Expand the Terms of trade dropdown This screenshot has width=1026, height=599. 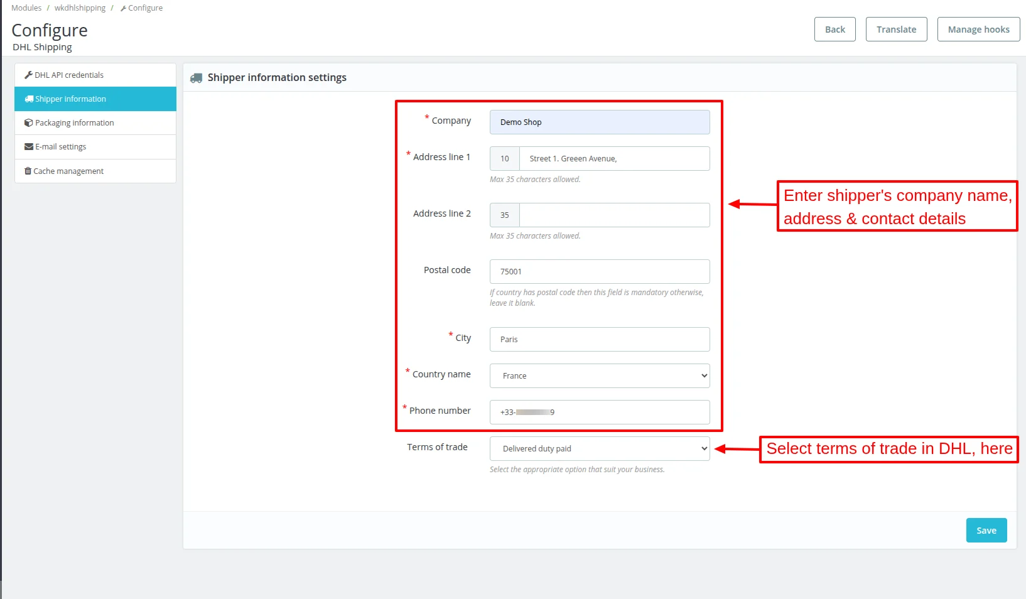click(600, 449)
